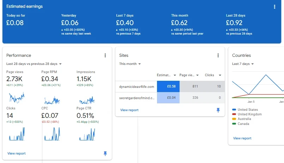Expand the Page views column dropdown
The height and width of the screenshot is (163, 284).
click(198, 75)
